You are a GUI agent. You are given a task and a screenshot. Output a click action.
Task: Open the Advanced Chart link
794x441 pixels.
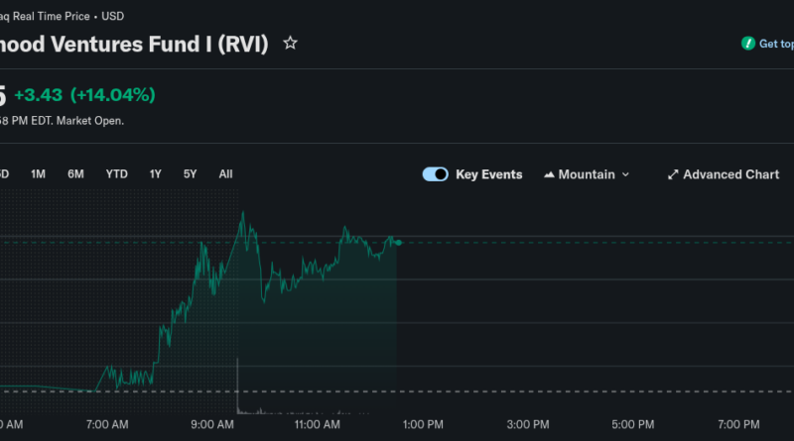(730, 174)
